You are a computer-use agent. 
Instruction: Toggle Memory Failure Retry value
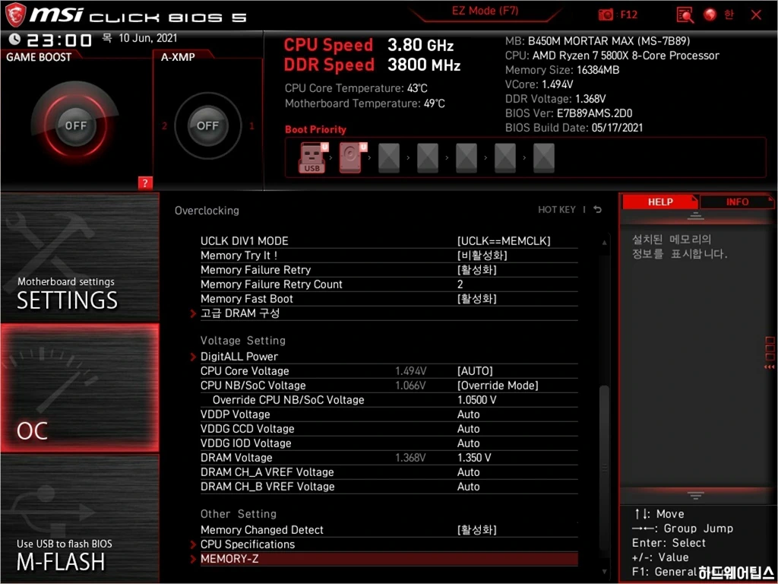[x=476, y=270]
